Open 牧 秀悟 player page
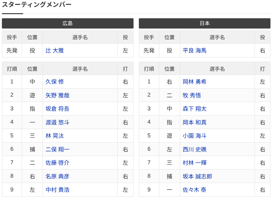Image resolution: width=272 pixels, height=199 pixels. (192, 95)
